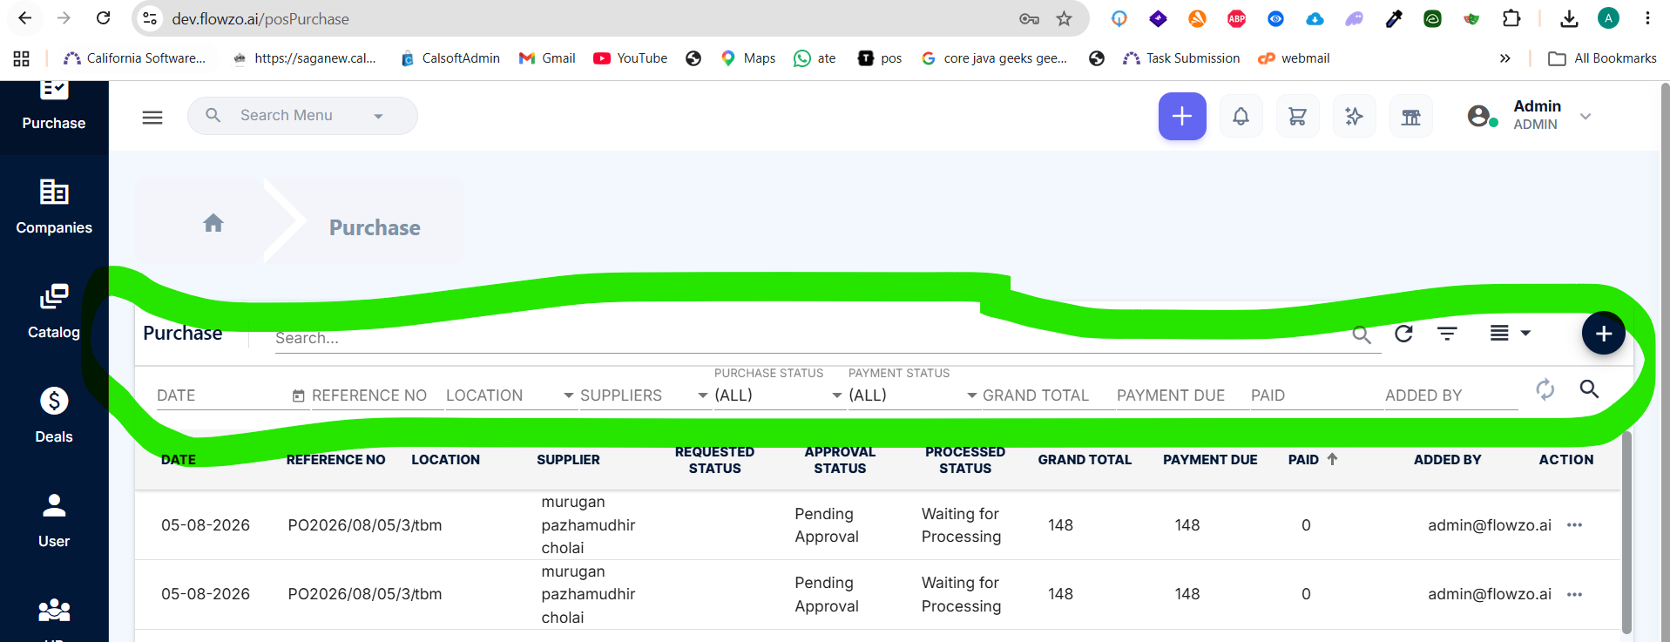Show more bookmarks with the chevron

coord(1504,58)
